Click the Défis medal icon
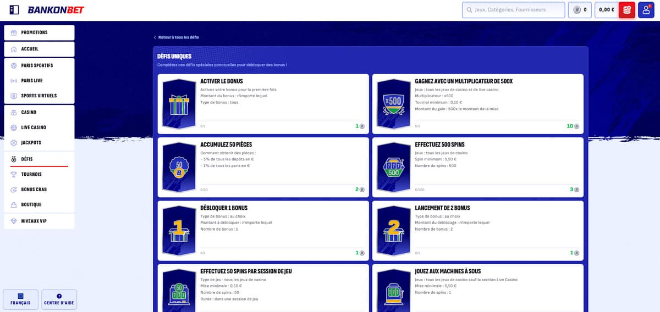 point(14,159)
